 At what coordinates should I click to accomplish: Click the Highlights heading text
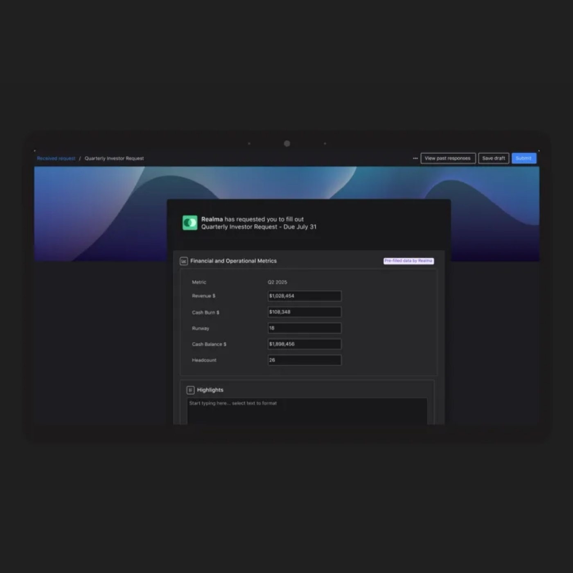coord(210,390)
